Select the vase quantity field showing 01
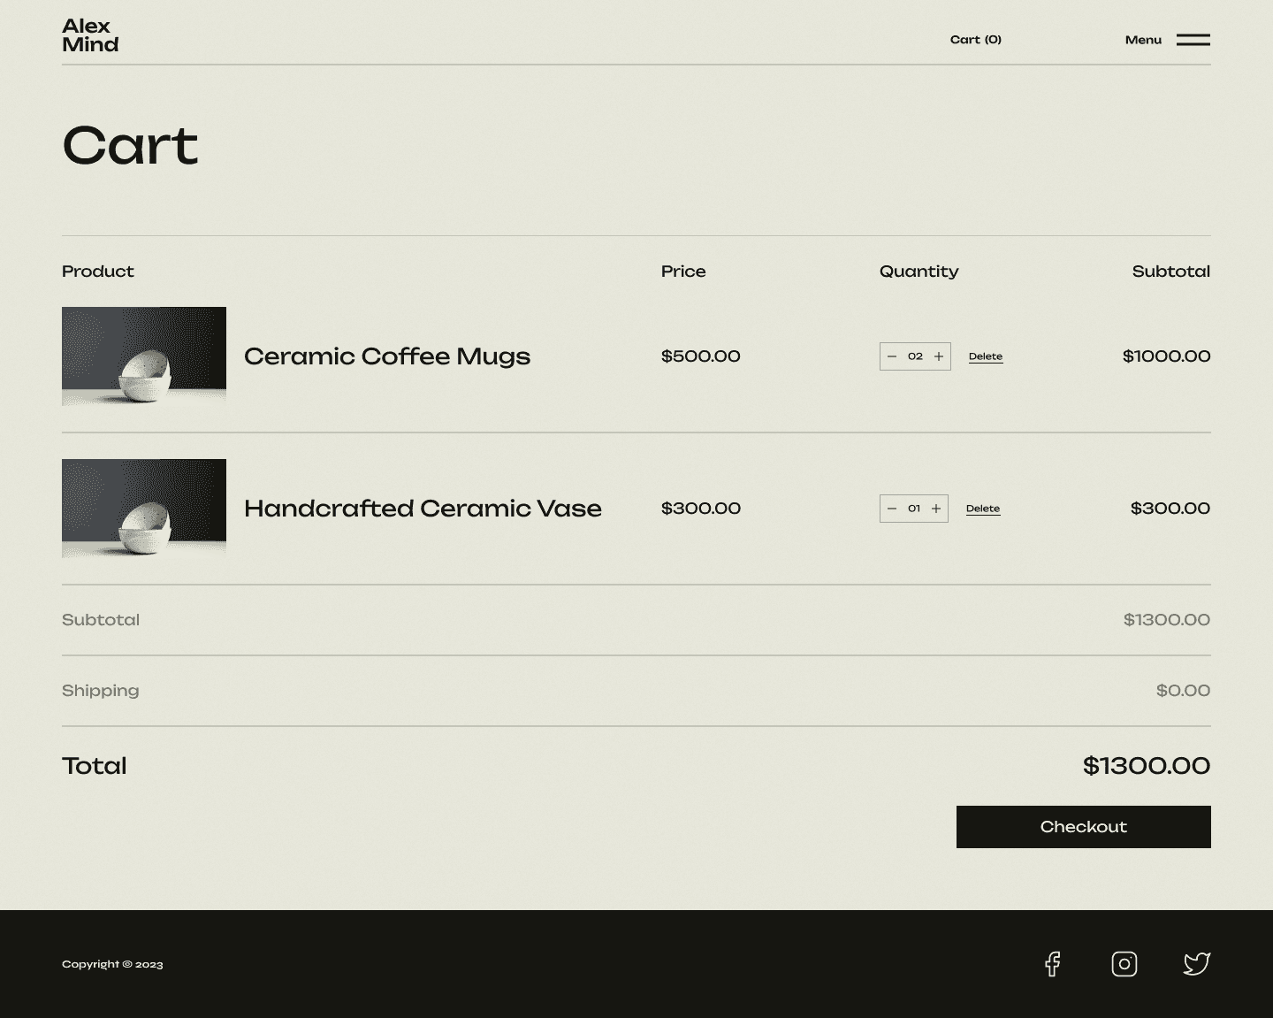This screenshot has width=1273, height=1018. pos(914,509)
